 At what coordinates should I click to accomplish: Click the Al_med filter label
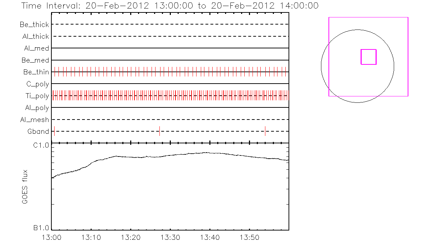coord(36,48)
